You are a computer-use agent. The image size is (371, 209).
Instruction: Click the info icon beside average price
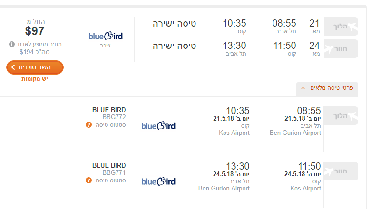(12, 44)
